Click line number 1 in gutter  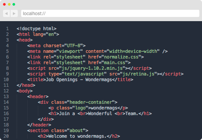[x=8, y=29]
